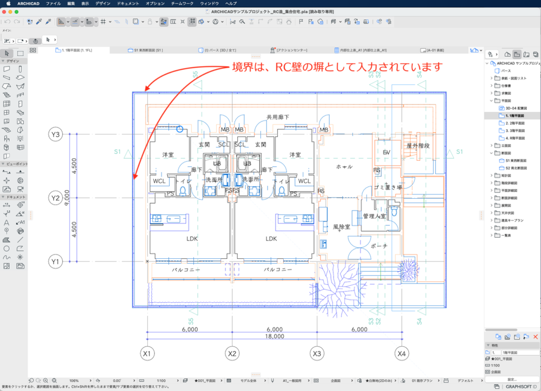Select the Railing tool
Viewport: 541px width, 391px height.
pos(21,95)
